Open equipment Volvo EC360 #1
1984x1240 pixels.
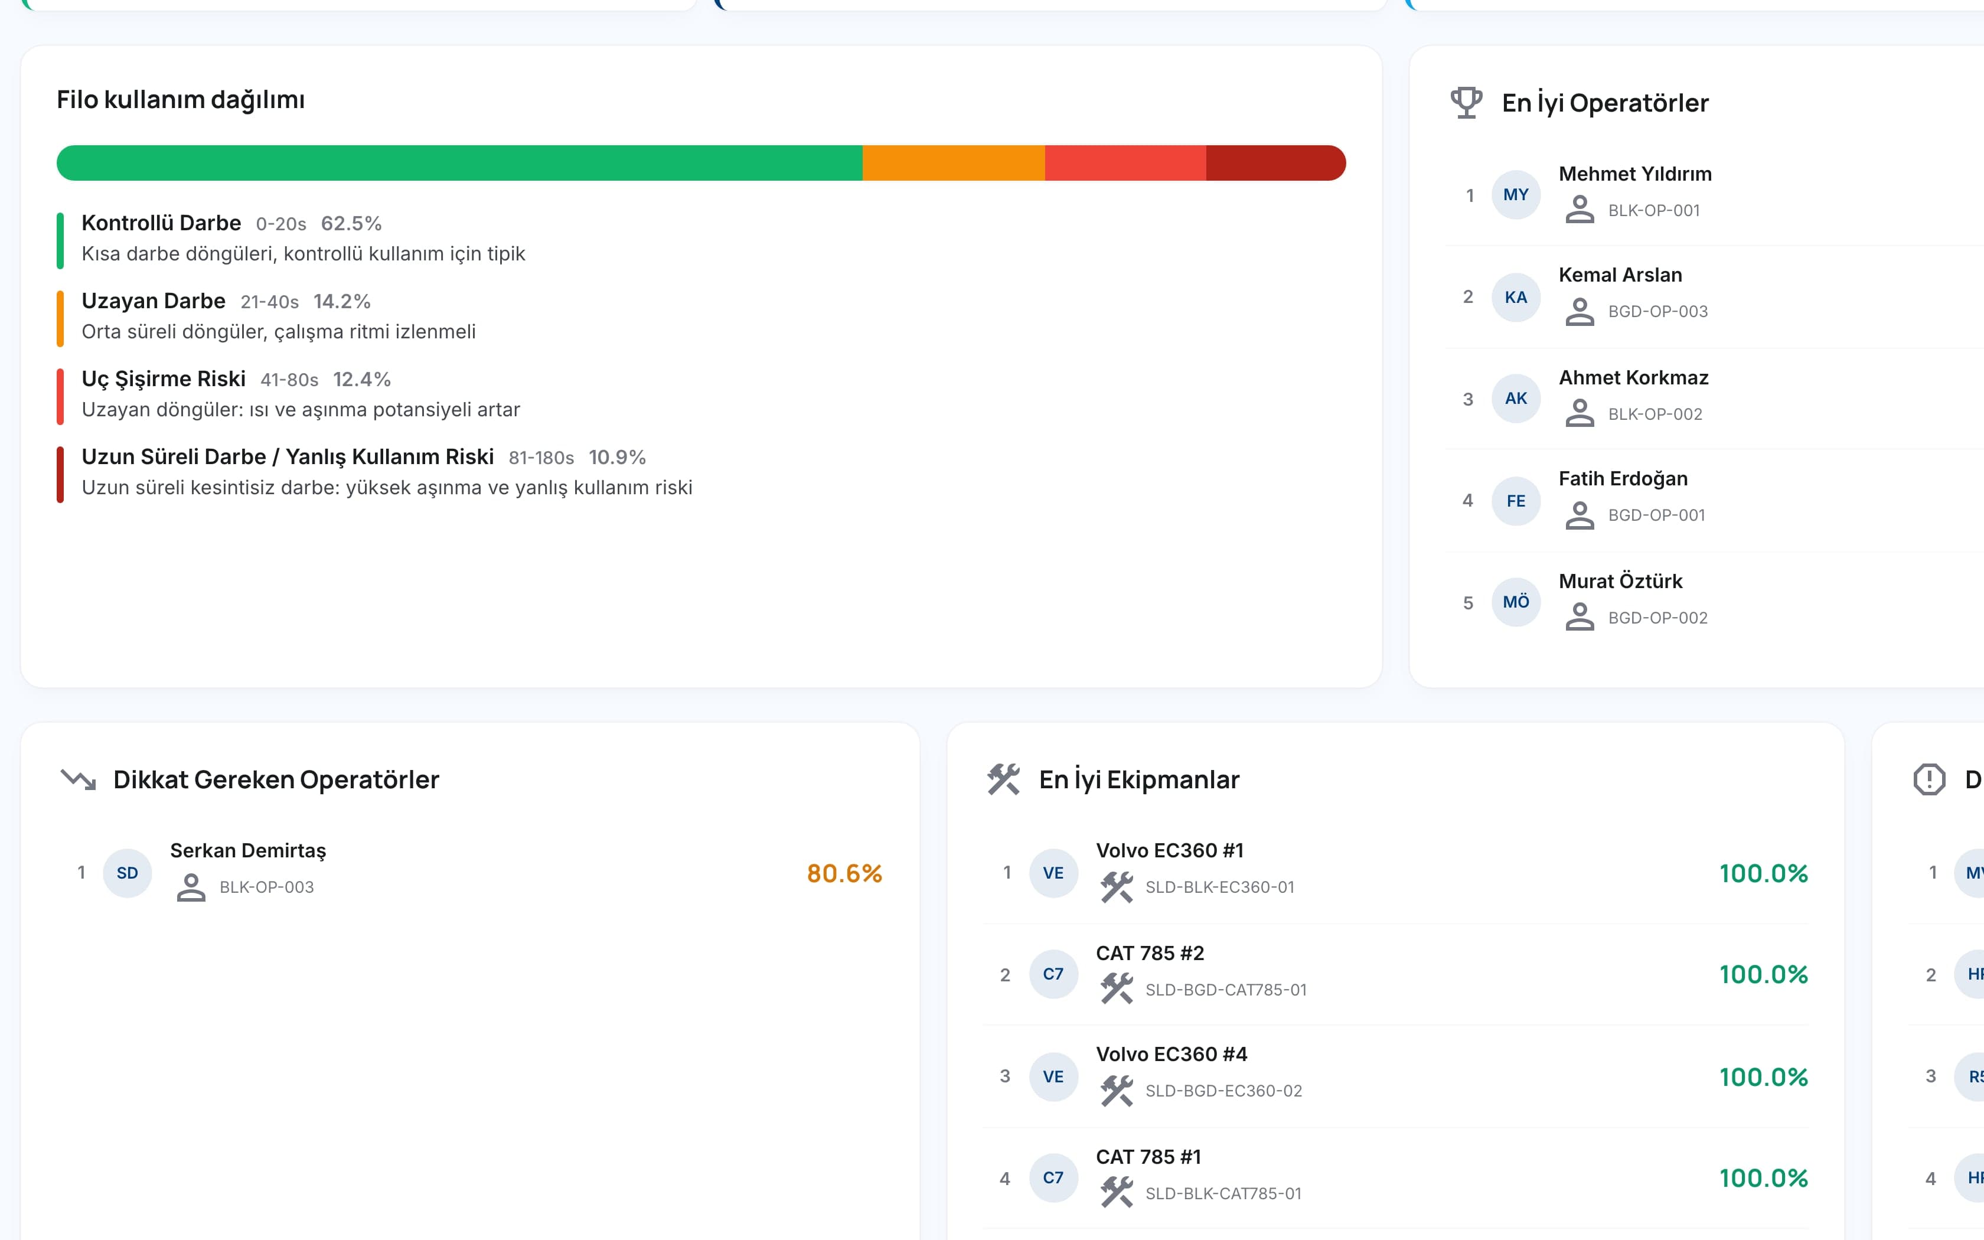click(1169, 850)
